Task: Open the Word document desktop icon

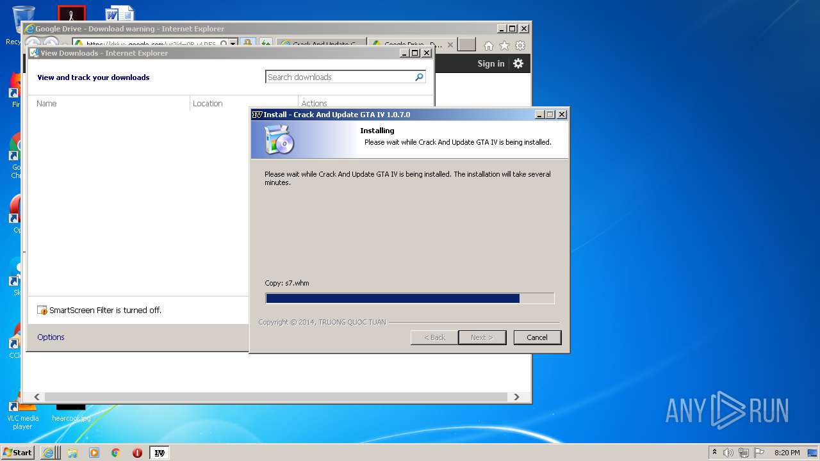Action: tap(120, 13)
